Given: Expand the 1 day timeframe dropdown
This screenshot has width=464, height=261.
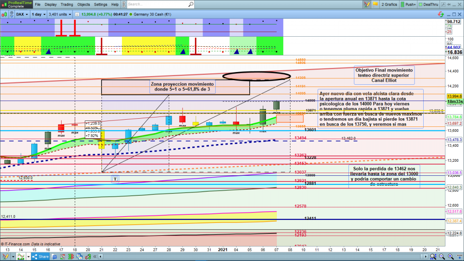Looking at the screenshot, I should (38, 14).
